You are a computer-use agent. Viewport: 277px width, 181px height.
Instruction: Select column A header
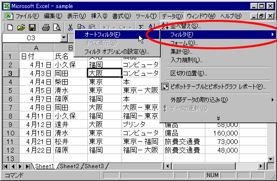(x=36, y=48)
